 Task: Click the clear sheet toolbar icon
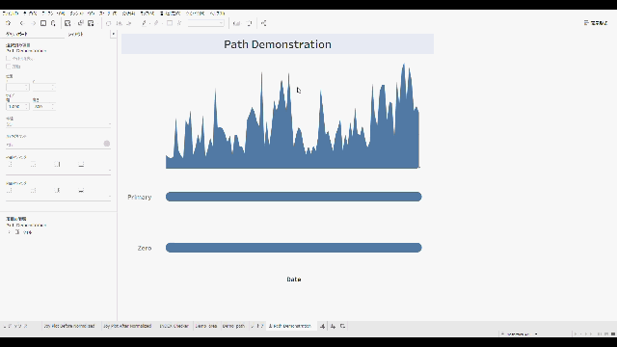coord(91,23)
